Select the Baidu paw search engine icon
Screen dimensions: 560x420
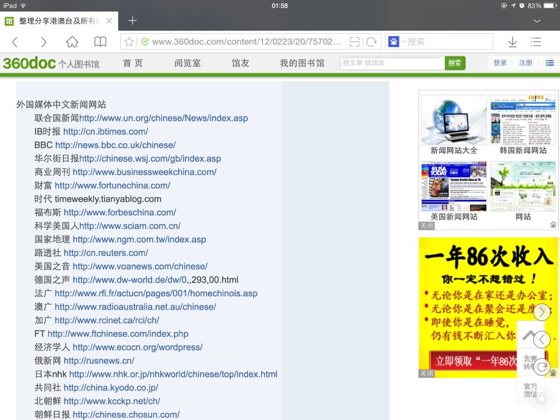pos(394,42)
